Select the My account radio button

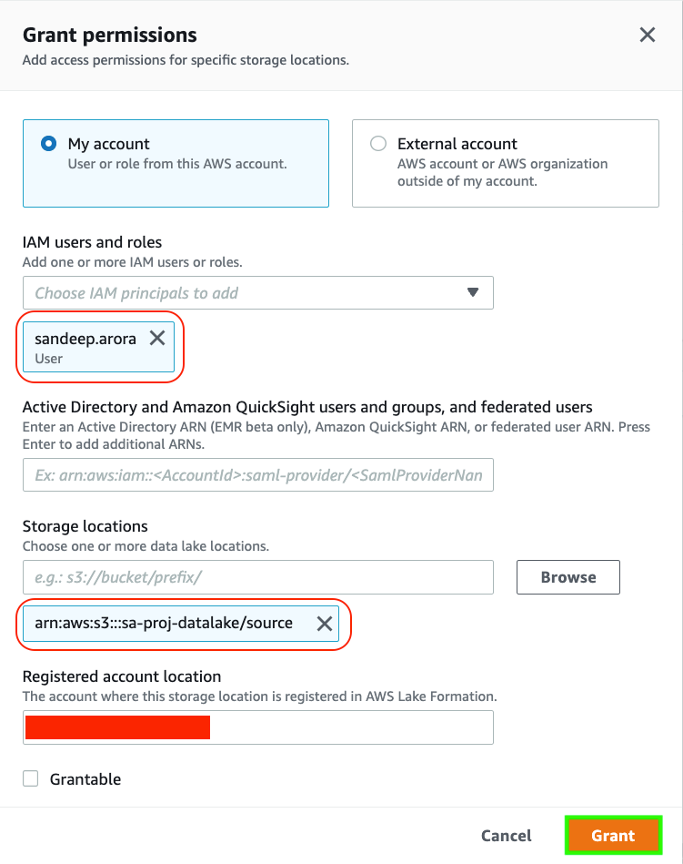[49, 144]
